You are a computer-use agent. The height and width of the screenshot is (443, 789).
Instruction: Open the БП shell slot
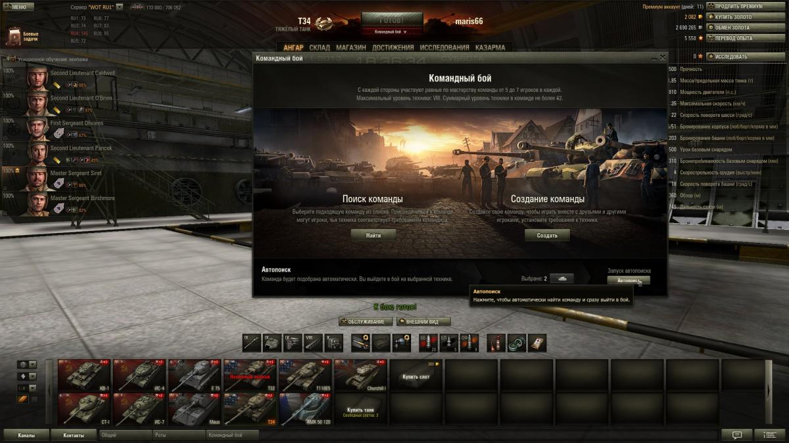coord(449,343)
